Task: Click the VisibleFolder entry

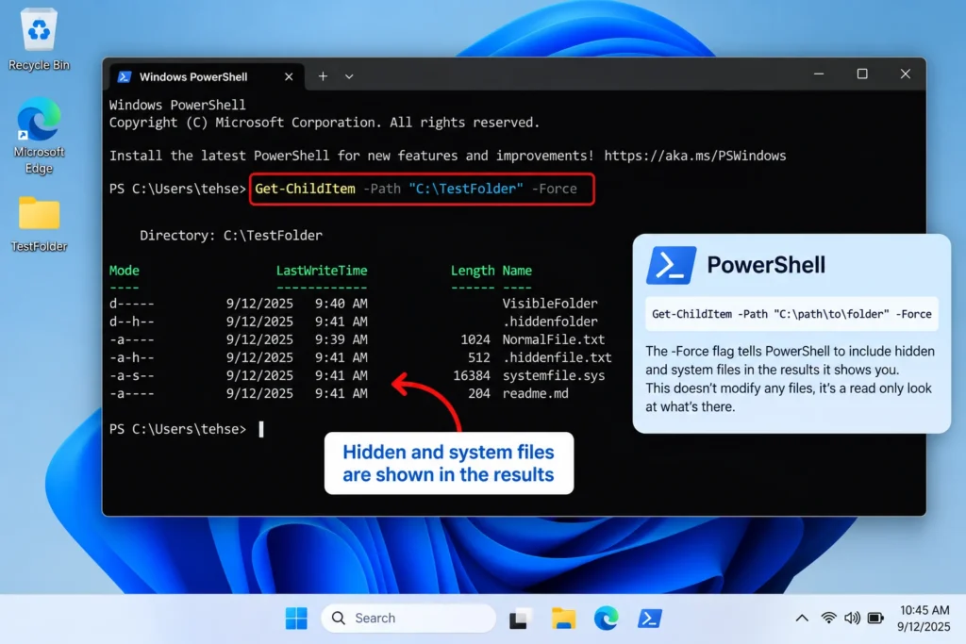Action: 550,304
